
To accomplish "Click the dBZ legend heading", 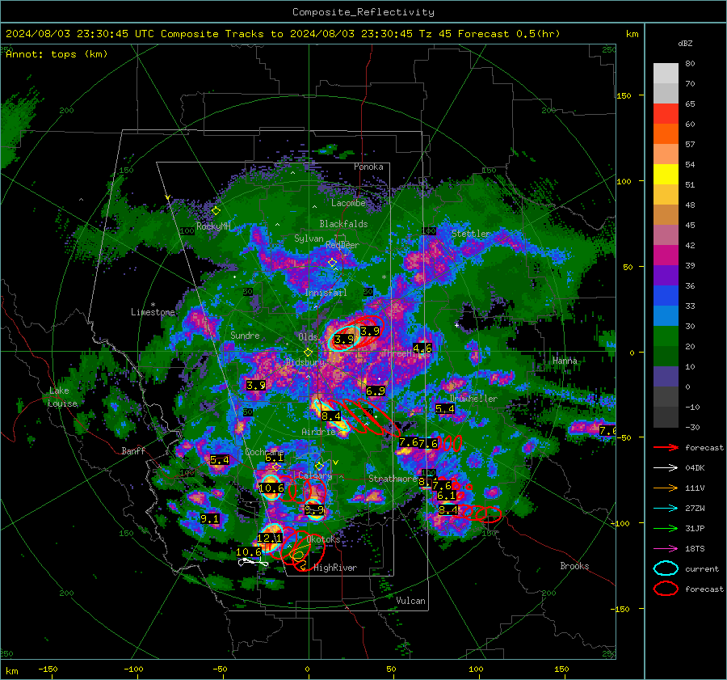I will coord(685,44).
